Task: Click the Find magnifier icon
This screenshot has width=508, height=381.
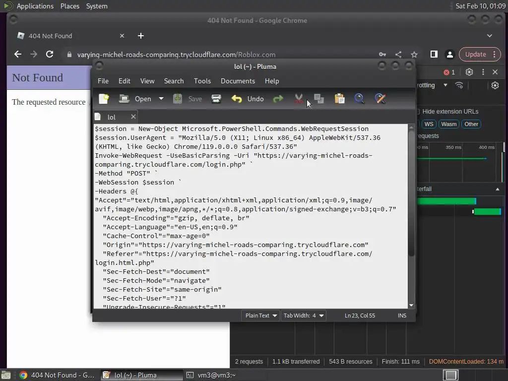Action: pos(359,99)
